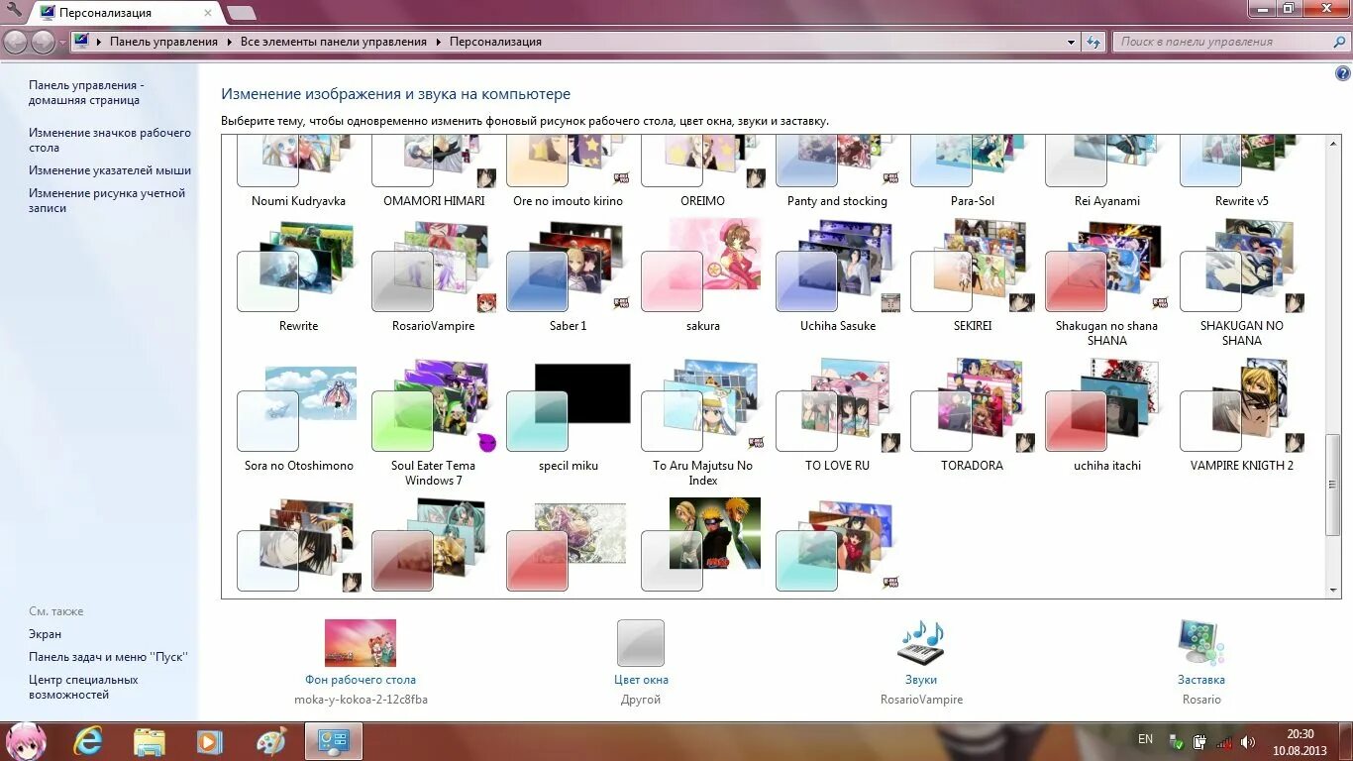This screenshot has width=1353, height=761.
Task: Pick the SHAKUGAN NO SHANA theme icon
Action: (x=1242, y=266)
